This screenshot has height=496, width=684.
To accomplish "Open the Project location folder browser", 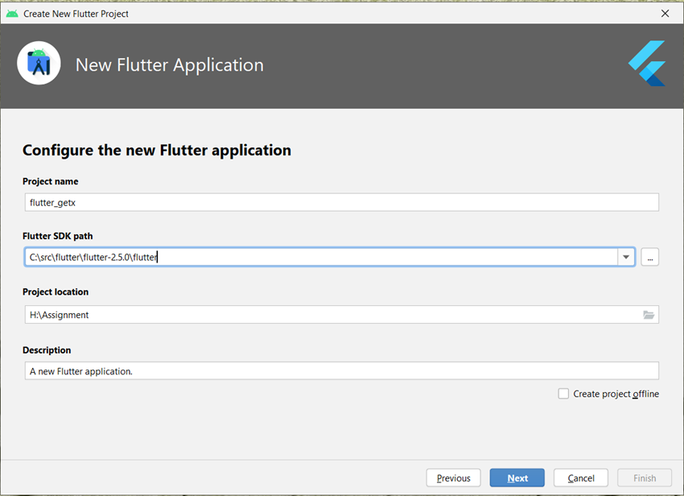I will point(649,315).
